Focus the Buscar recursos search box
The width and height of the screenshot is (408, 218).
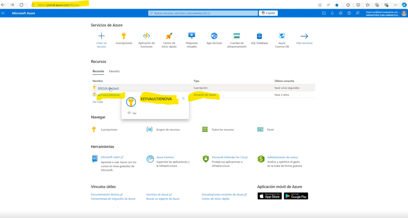[203, 13]
